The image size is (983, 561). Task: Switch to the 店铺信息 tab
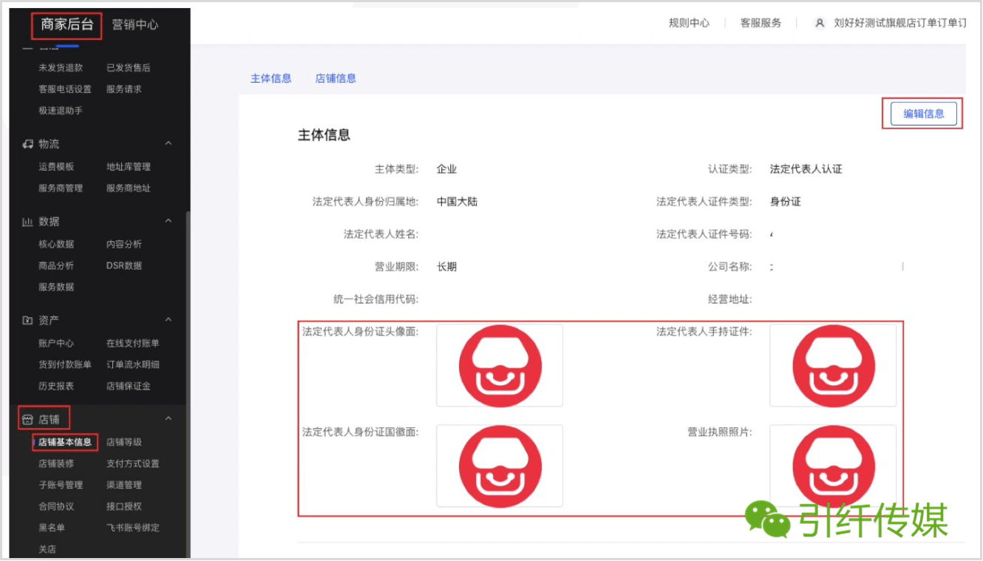(x=336, y=78)
